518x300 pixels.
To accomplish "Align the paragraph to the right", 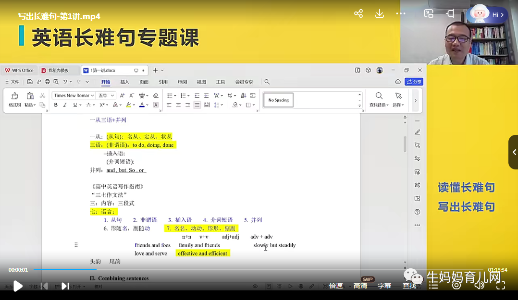I will 187,105.
